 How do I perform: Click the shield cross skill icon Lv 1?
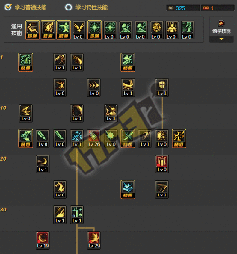click(162, 88)
